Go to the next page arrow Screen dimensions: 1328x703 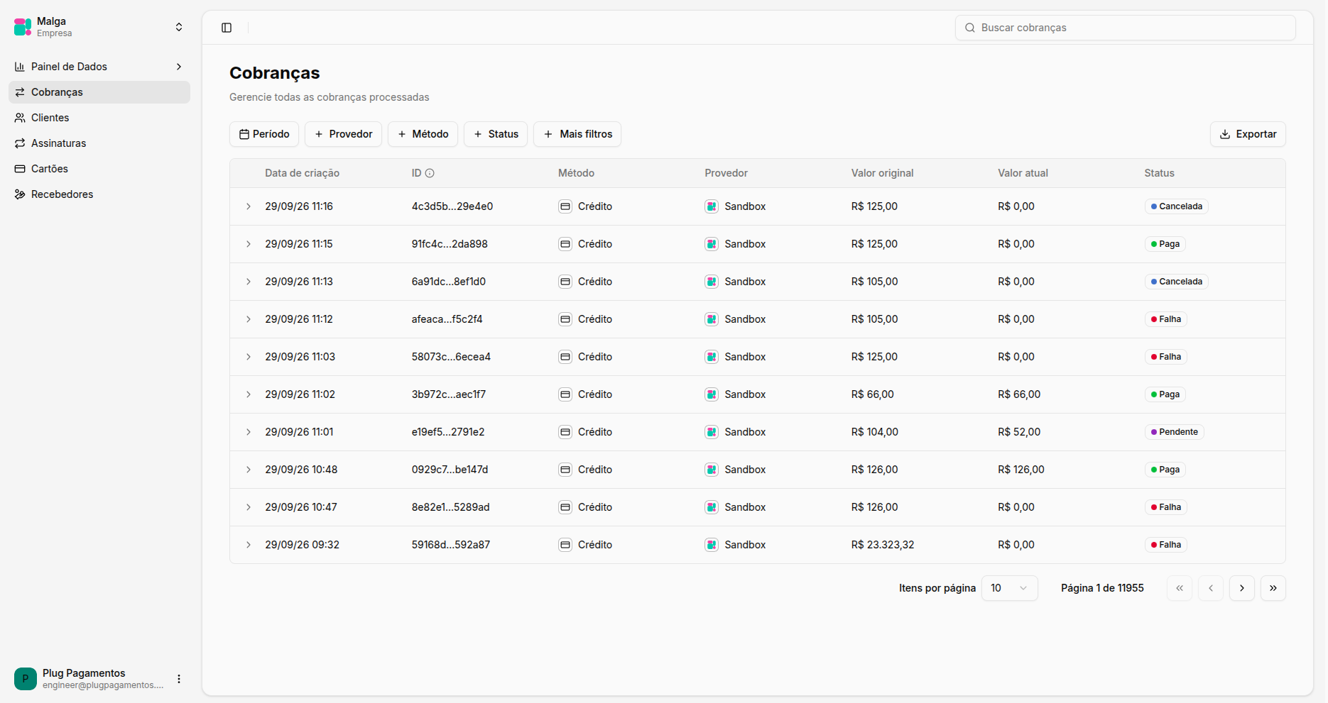[x=1242, y=588]
